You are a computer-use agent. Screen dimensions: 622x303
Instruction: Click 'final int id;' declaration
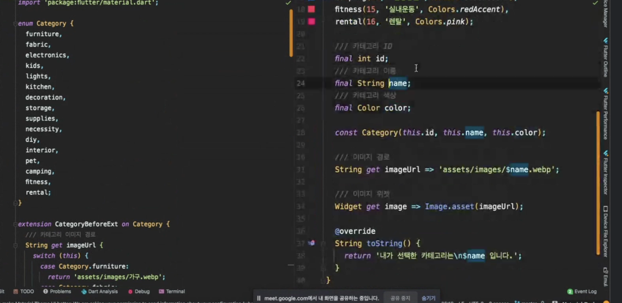pyautogui.click(x=361, y=59)
